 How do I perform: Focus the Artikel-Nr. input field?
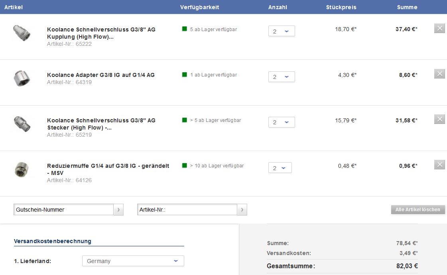pyautogui.click(x=187, y=210)
